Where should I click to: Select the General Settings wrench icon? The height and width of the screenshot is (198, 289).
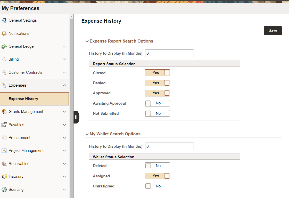click(4, 20)
